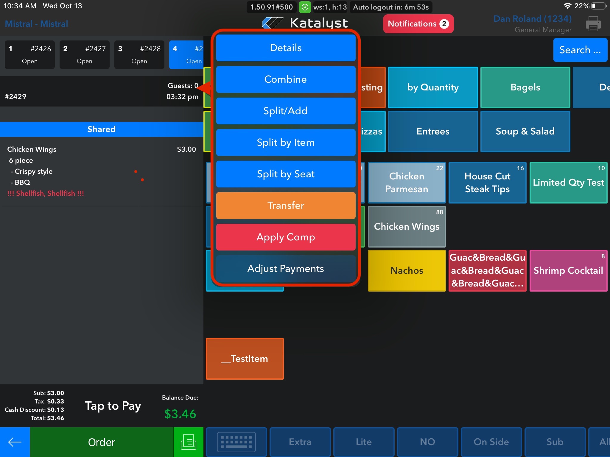
Task: Open the Notifications panel
Action: 418,24
